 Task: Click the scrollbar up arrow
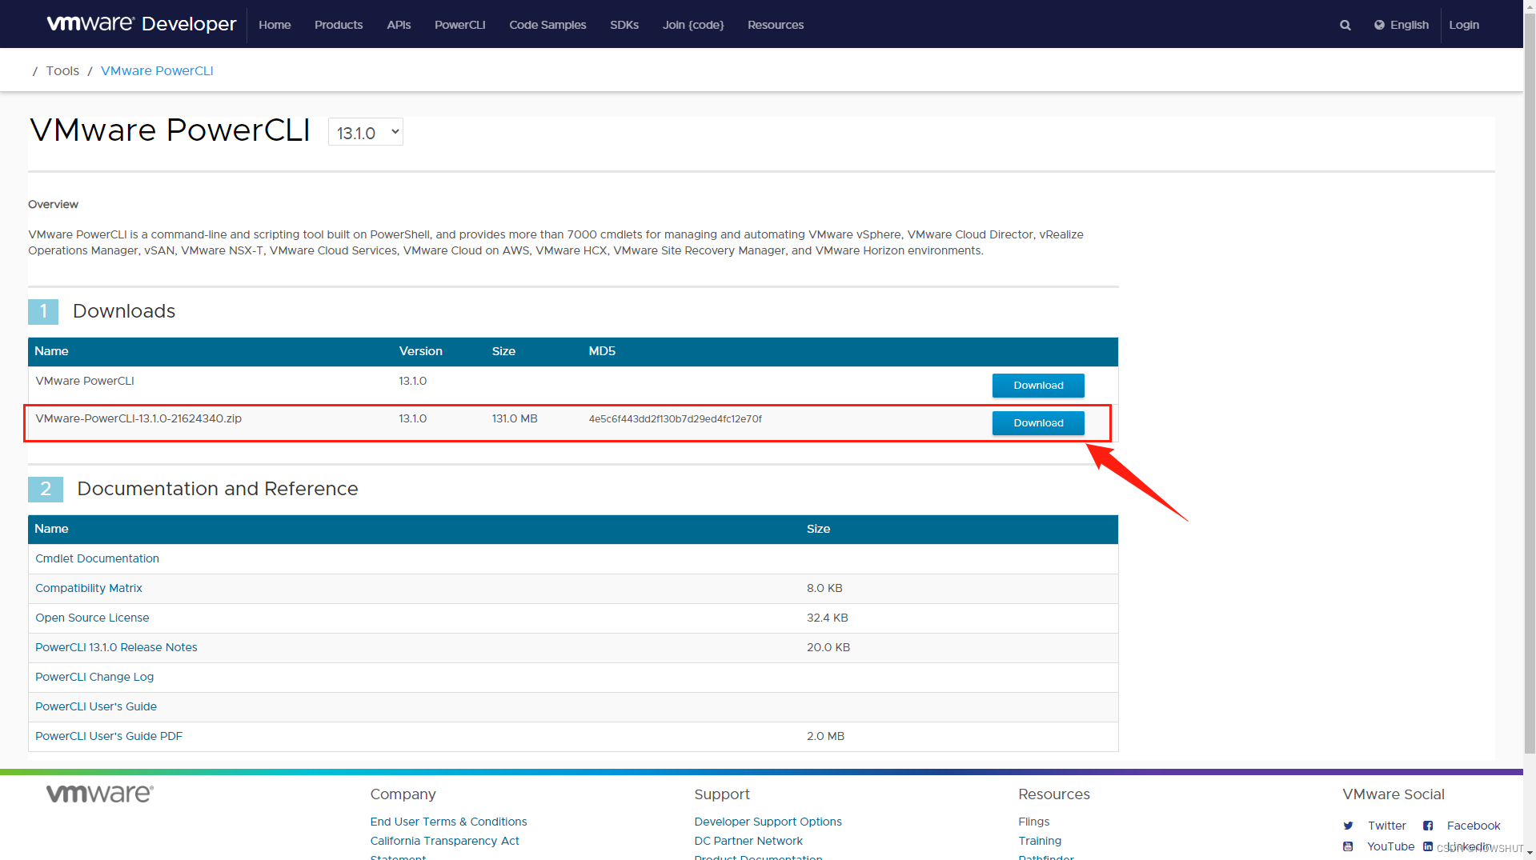pos(1530,6)
